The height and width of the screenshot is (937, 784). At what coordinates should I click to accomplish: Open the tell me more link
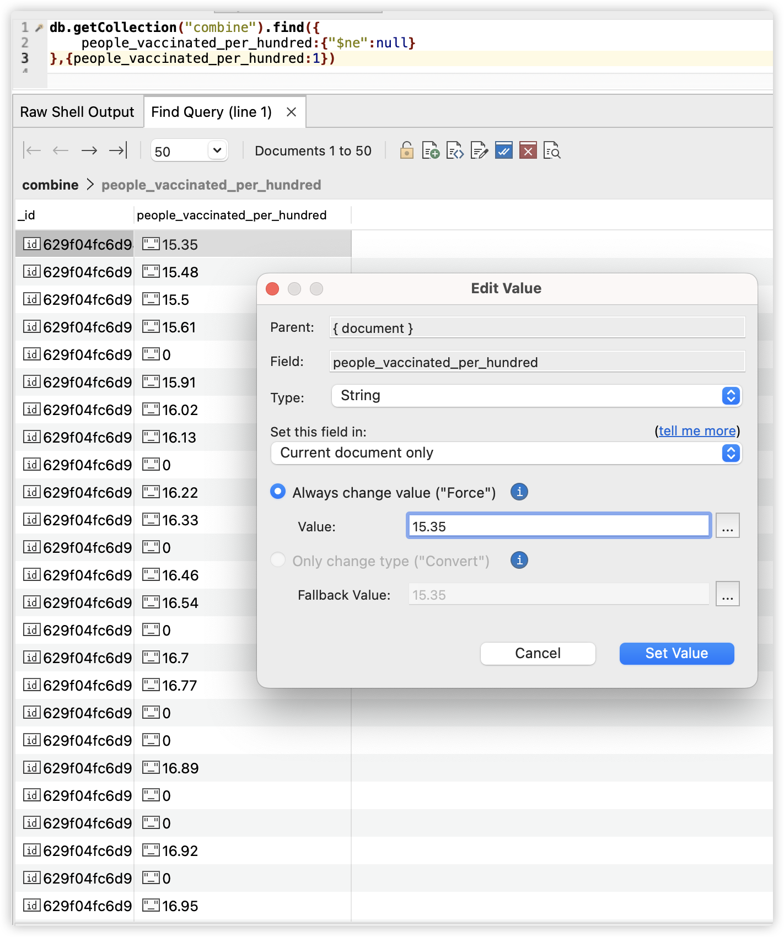697,431
